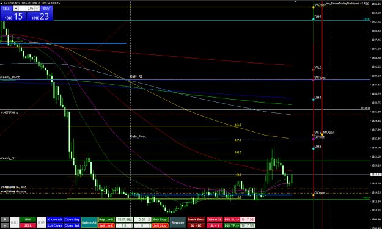Click the pending price field next to Buy Limit
The height and width of the screenshot is (229, 382).
coord(124,219)
